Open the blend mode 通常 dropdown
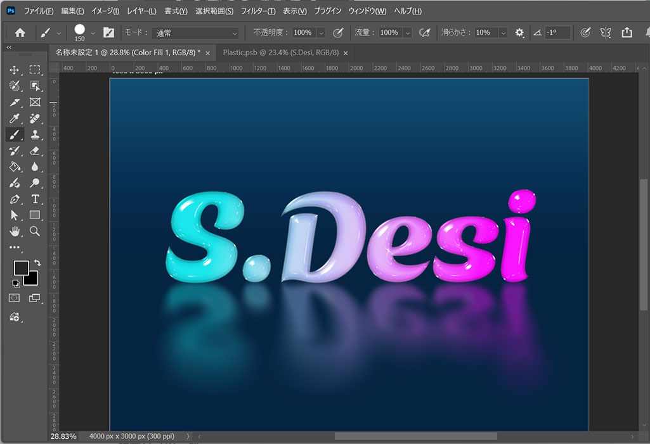650x444 pixels. [x=197, y=33]
